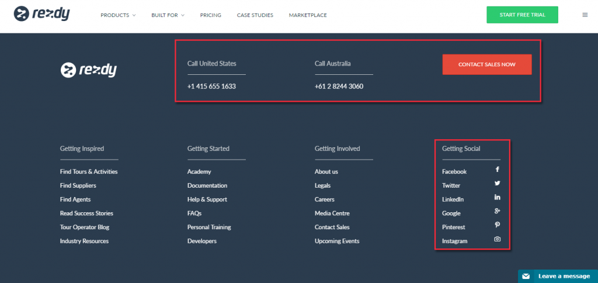This screenshot has width=598, height=283.
Task: Open the Documentation link
Action: click(207, 185)
